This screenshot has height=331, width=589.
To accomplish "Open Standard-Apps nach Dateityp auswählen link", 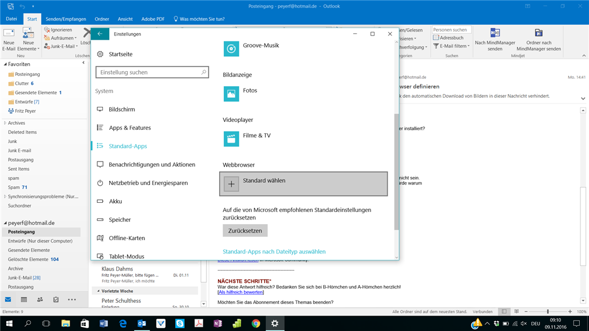I will tap(274, 252).
